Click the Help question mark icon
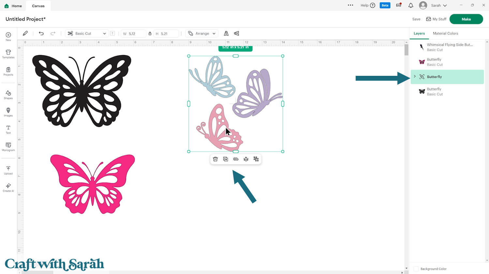This screenshot has height=274, width=489. click(373, 5)
